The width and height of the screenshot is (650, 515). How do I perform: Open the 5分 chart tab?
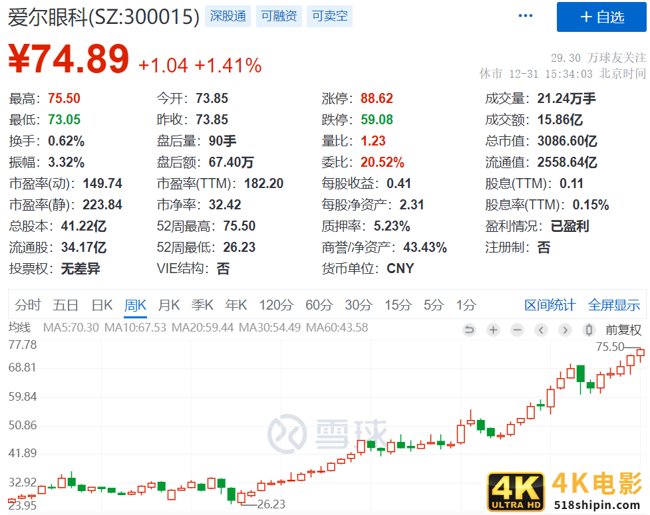[x=434, y=305]
